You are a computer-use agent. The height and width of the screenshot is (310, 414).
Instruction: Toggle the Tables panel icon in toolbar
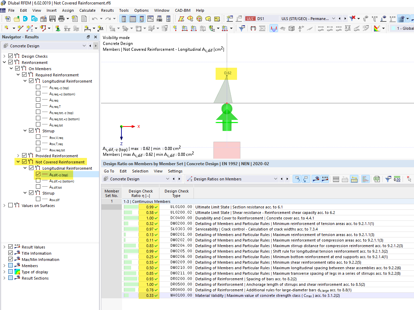[x=133, y=19]
